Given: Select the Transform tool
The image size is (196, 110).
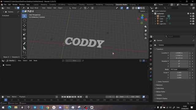Looking at the screenshot, I should 24,38.
